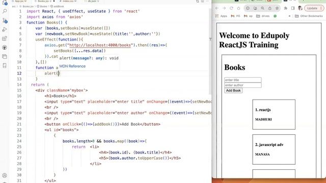The height and width of the screenshot is (183, 326).
Task: View site information in the address bar
Action: pos(248,8)
